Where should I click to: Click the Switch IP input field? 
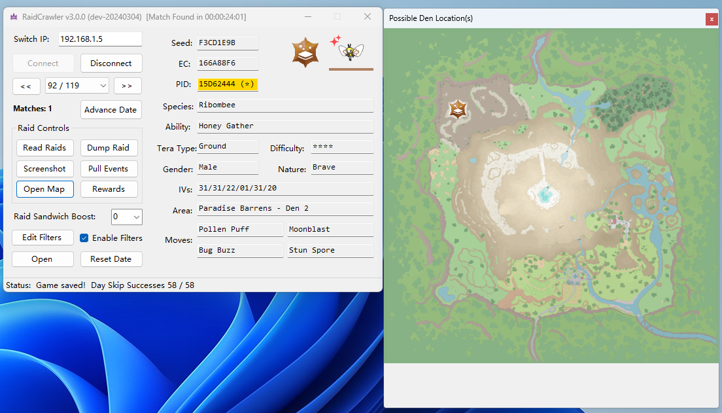100,39
